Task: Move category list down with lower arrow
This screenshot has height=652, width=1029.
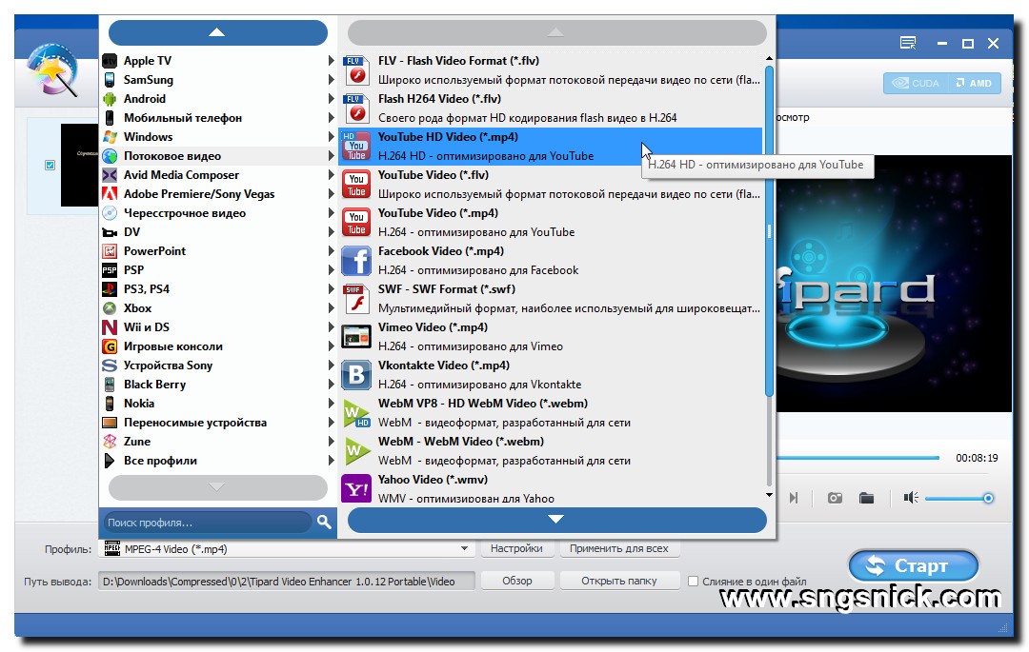Action: (218, 487)
